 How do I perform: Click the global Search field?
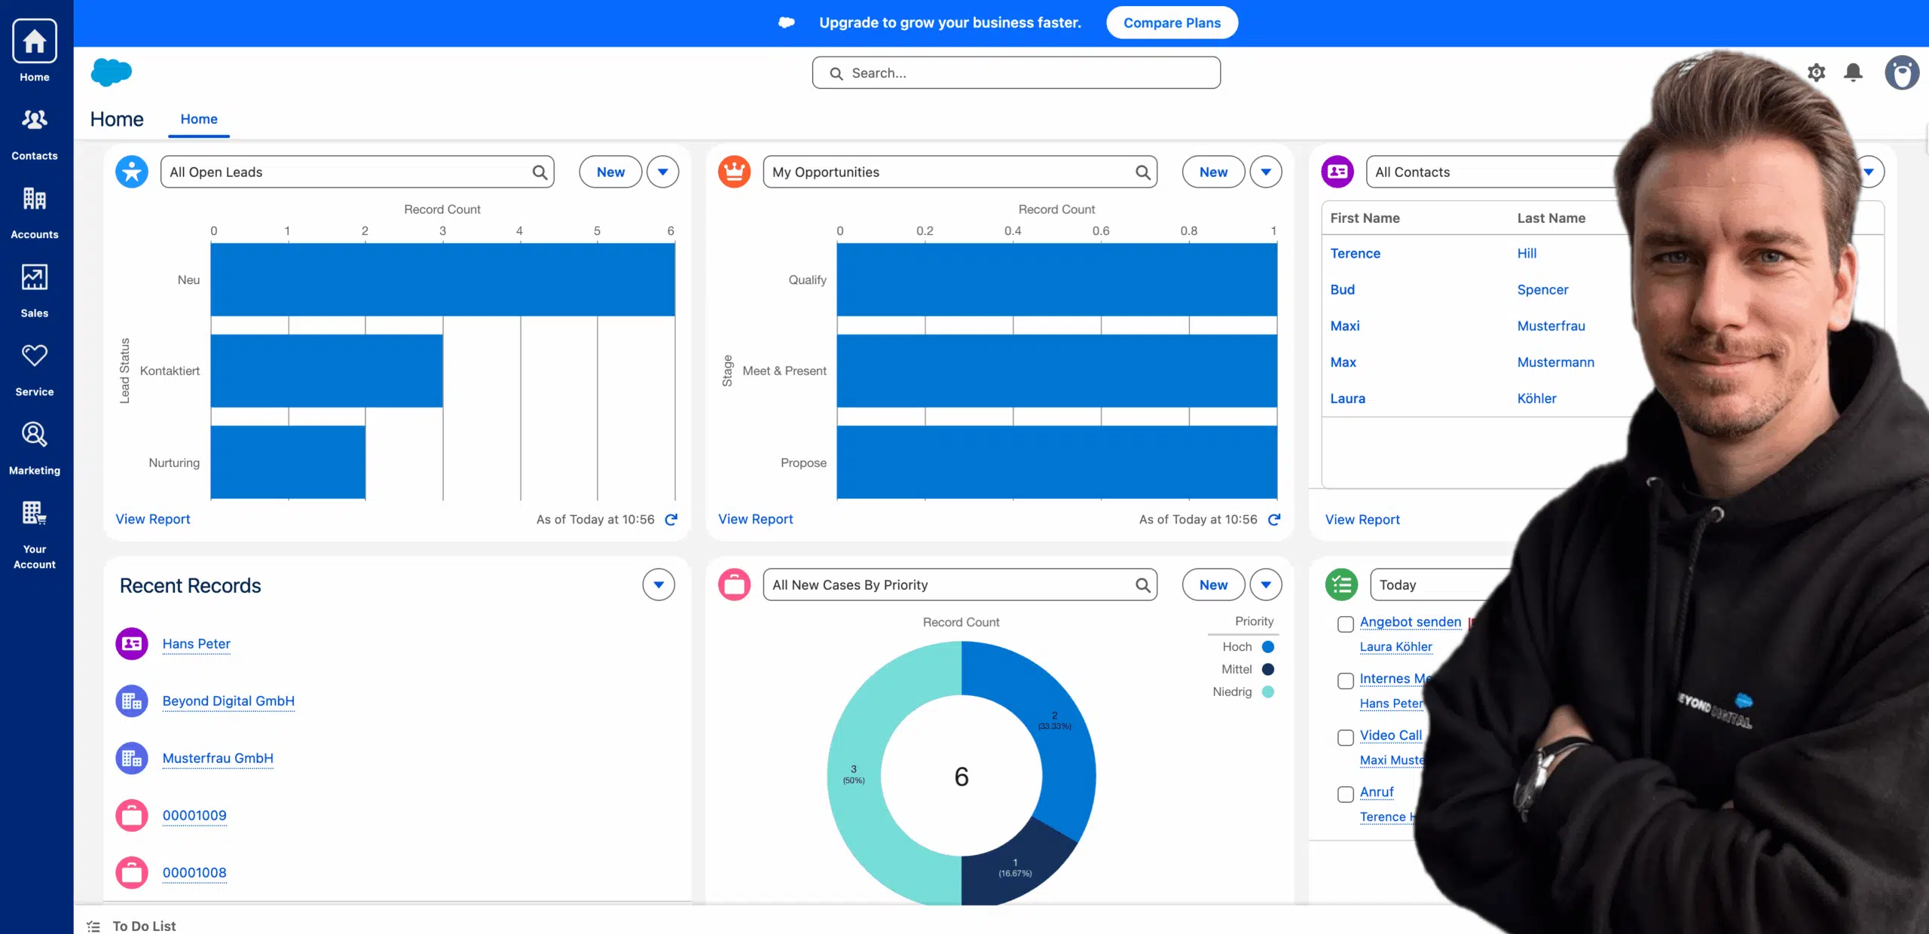coord(1016,73)
